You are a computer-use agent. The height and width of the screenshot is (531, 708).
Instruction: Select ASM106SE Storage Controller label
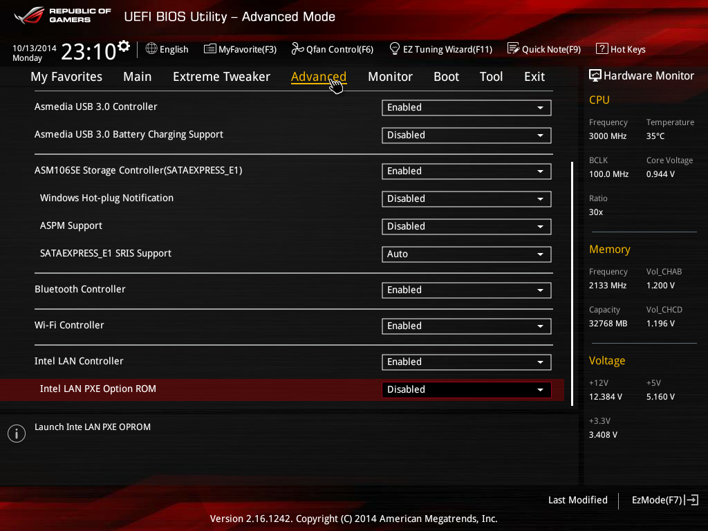pyautogui.click(x=138, y=170)
